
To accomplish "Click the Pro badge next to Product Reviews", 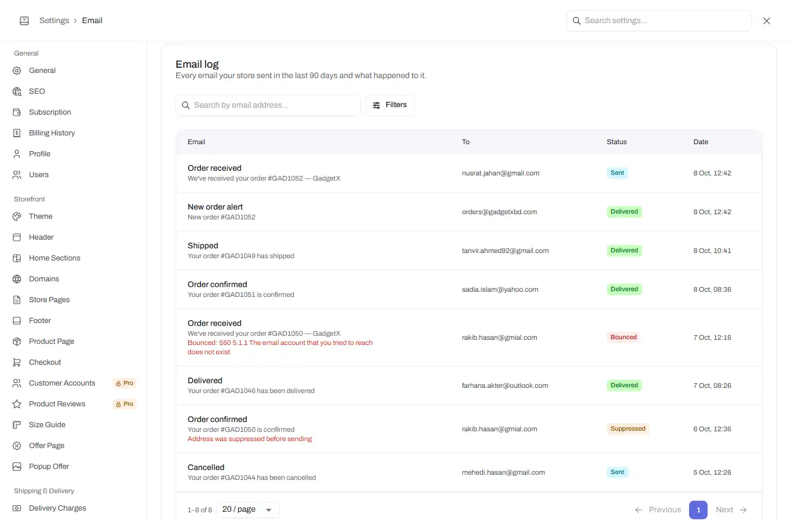I will coord(124,404).
